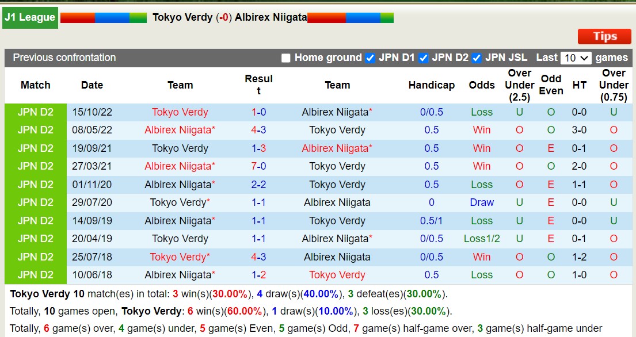Image resolution: width=636 pixels, height=337 pixels.
Task: Disable the JPN JSL checkbox
Action: pyautogui.click(x=476, y=58)
